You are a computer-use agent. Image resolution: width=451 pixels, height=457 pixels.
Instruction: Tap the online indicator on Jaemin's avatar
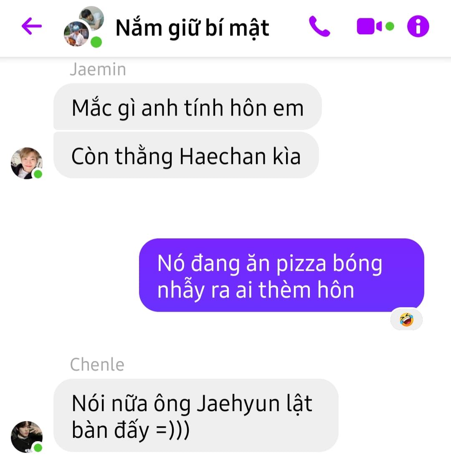pos(38,174)
